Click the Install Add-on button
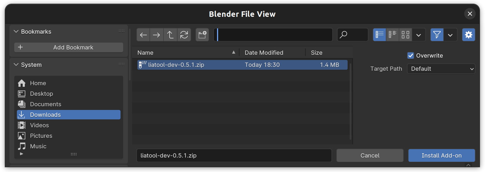The image size is (485, 172). pyautogui.click(x=442, y=155)
